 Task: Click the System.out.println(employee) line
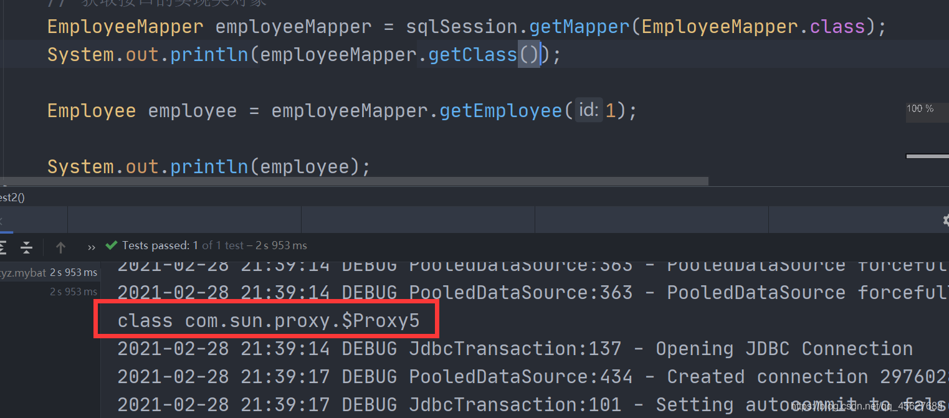[209, 167]
